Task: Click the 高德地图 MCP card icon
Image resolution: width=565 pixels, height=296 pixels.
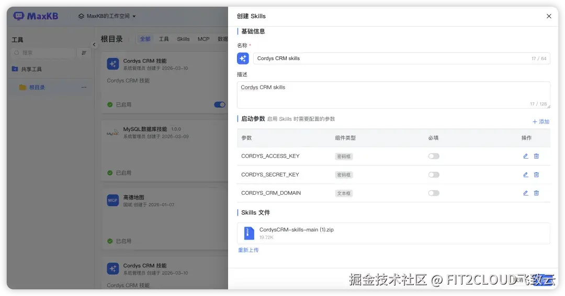Action: tap(113, 200)
